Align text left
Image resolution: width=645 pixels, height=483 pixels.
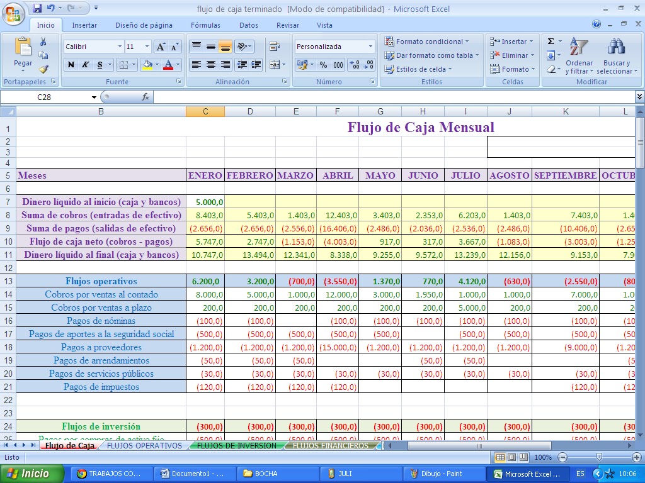pyautogui.click(x=197, y=65)
